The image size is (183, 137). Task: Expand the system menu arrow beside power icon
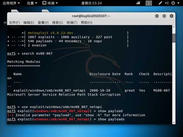tap(178, 3)
